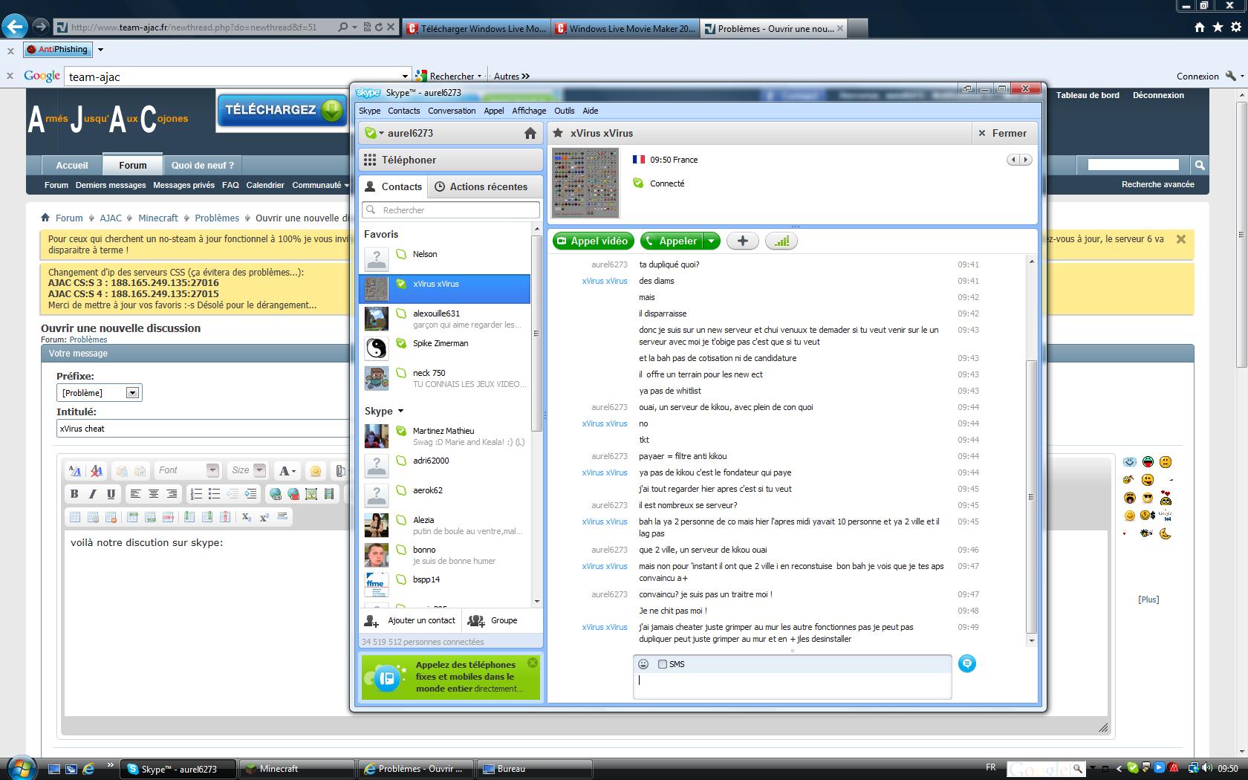Image resolution: width=1248 pixels, height=780 pixels.
Task: Open the Préfixe dropdown
Action: [x=132, y=393]
